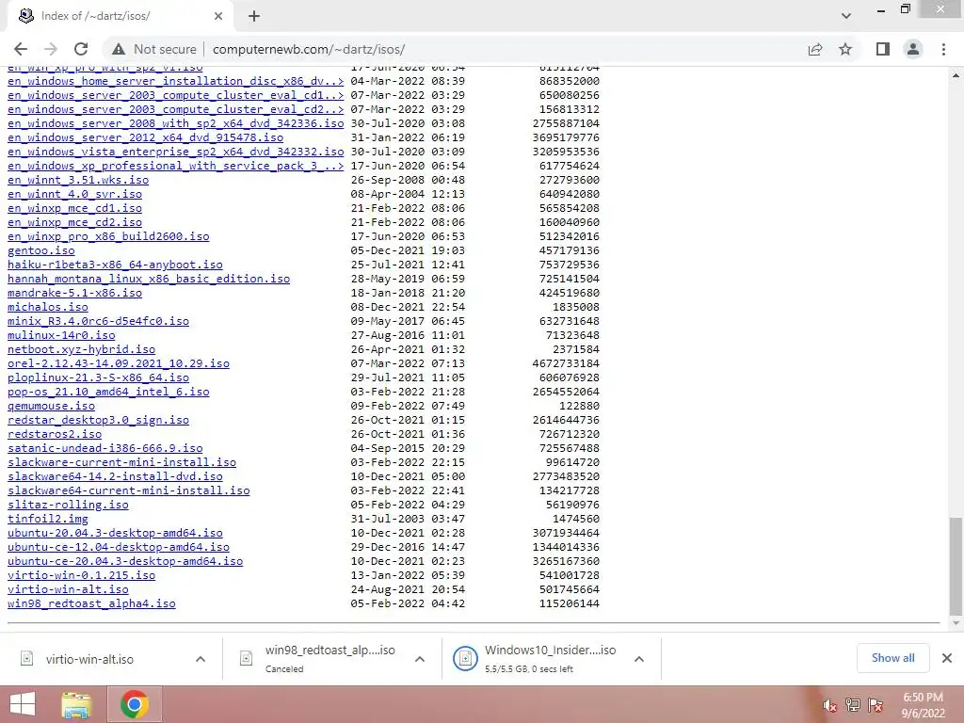Image resolution: width=964 pixels, height=723 pixels.
Task: Close the downloads bar
Action: [x=947, y=658]
